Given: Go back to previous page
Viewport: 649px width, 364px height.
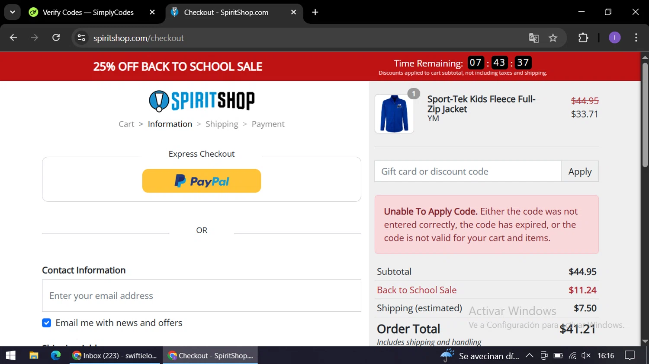Looking at the screenshot, I should pos(13,38).
